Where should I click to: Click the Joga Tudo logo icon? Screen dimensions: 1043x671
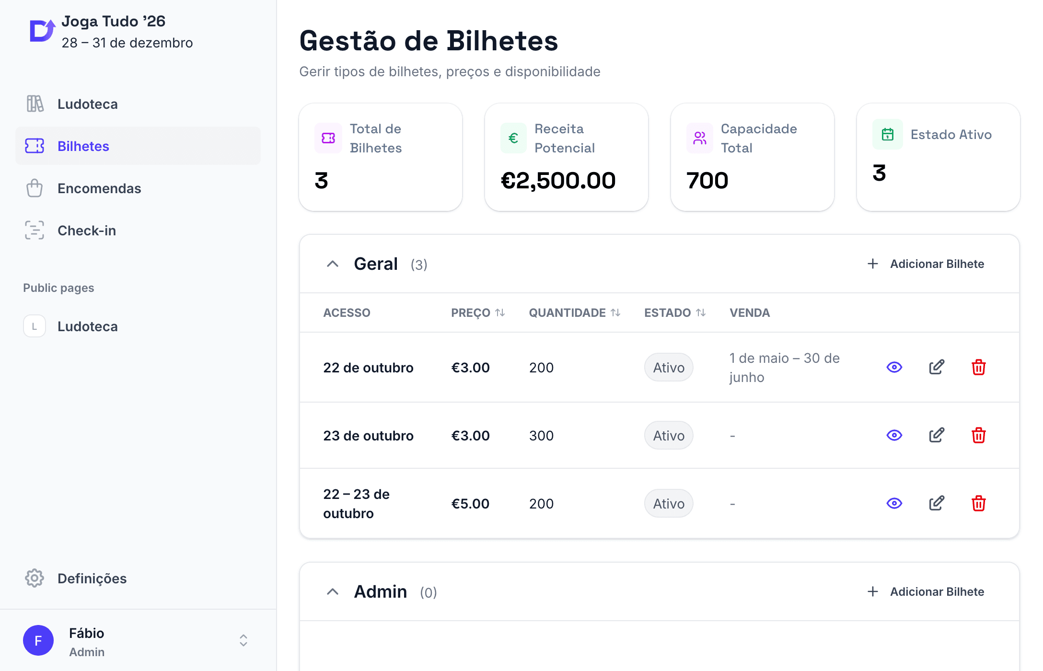(42, 31)
